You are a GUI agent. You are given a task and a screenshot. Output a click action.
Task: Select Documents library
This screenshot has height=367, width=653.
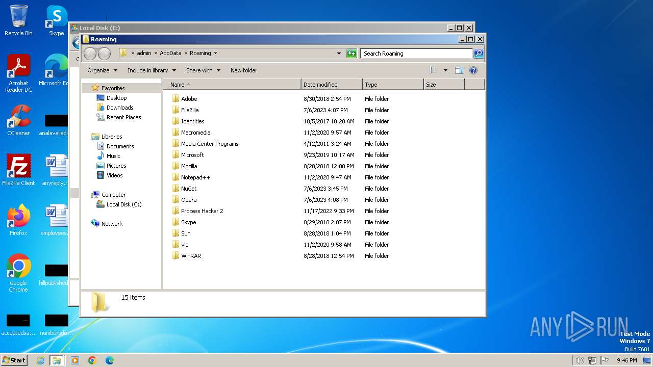[x=120, y=146]
